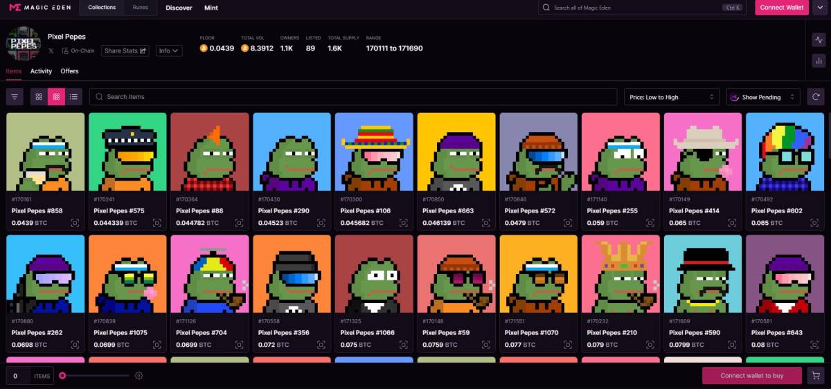Open the Show Pending dropdown

[x=763, y=97]
